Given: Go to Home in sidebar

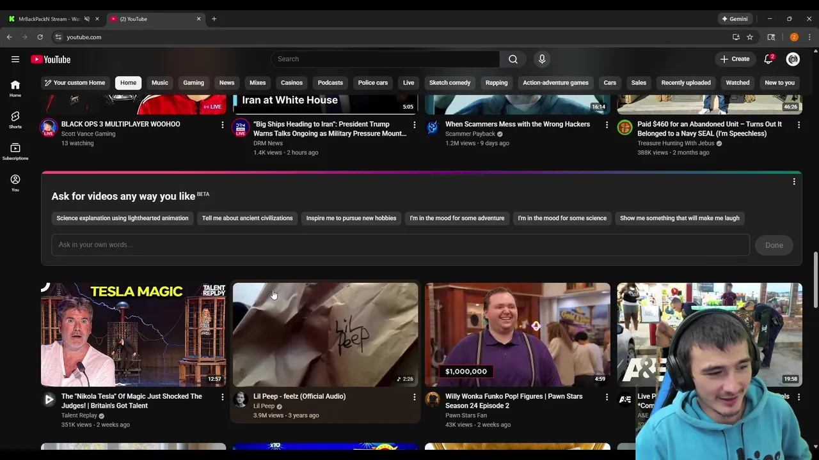Looking at the screenshot, I should [15, 89].
